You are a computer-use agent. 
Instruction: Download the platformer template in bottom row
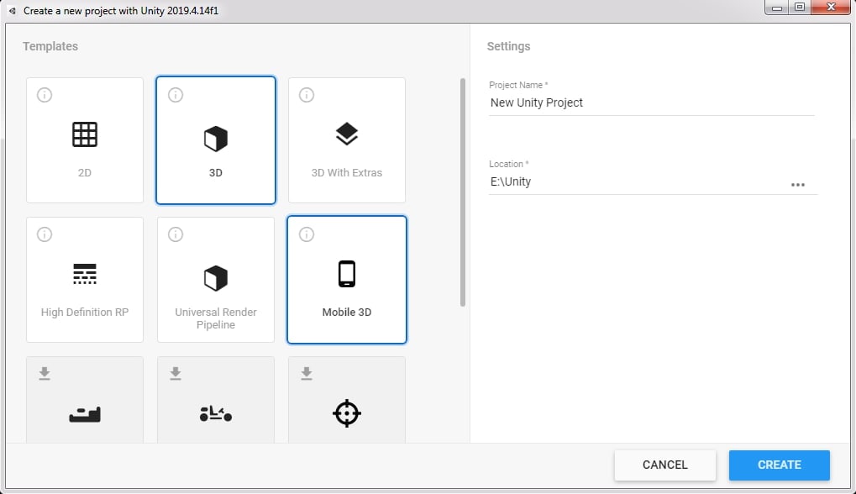coord(45,373)
